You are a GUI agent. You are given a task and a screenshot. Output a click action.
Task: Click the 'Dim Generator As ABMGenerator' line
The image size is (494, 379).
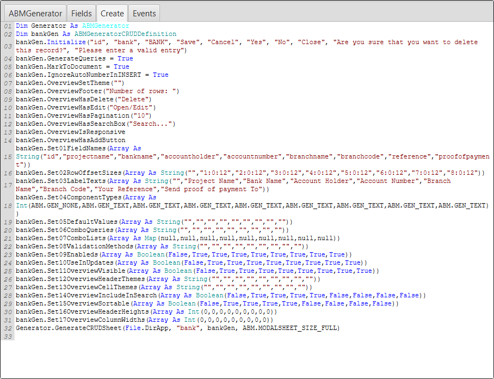(x=72, y=26)
